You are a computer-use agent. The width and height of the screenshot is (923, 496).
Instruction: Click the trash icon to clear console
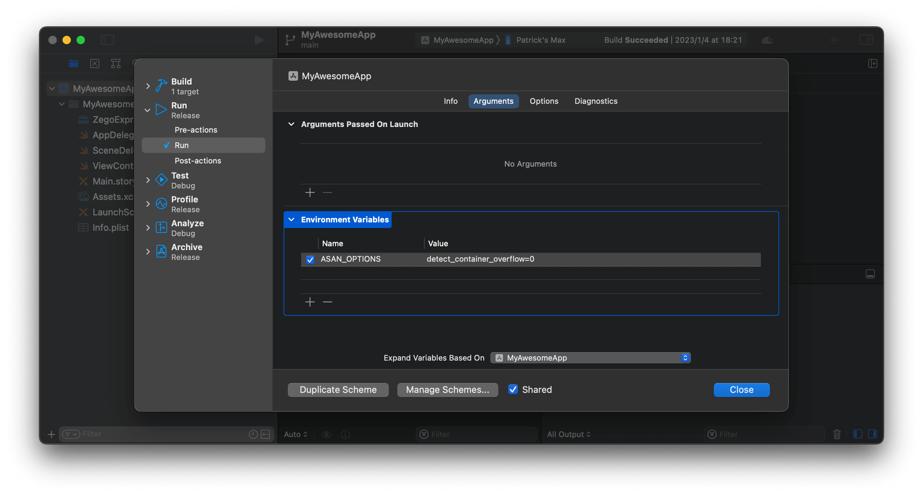[x=837, y=434]
